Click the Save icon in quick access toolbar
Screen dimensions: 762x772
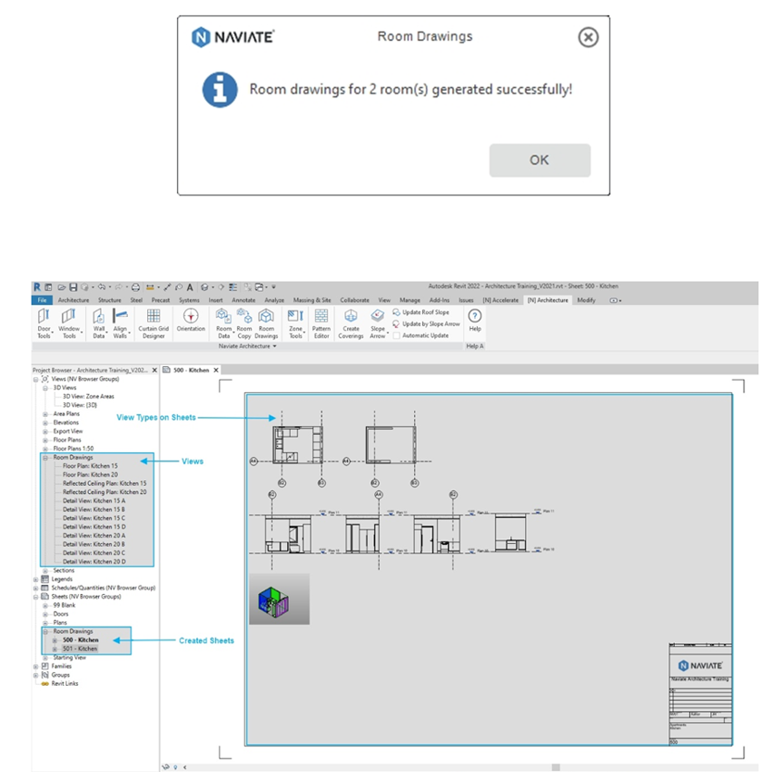click(x=74, y=287)
